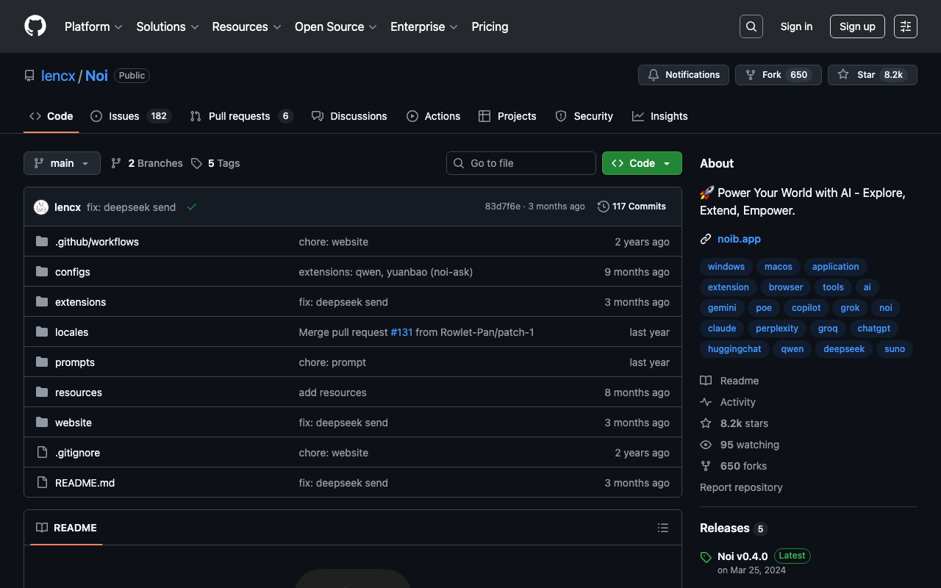Open the Pull requests tab
Screen dimensions: 941x588
[x=240, y=116]
